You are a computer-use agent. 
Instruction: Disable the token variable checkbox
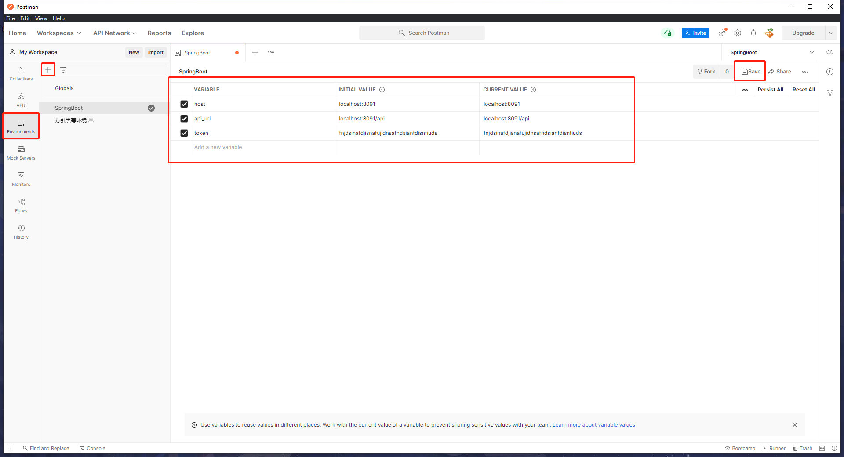coord(184,133)
